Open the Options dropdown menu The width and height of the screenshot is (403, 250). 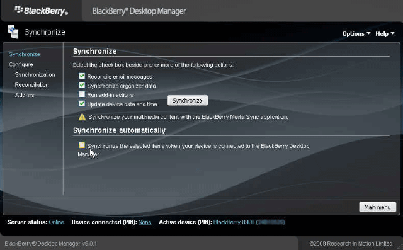coord(356,33)
